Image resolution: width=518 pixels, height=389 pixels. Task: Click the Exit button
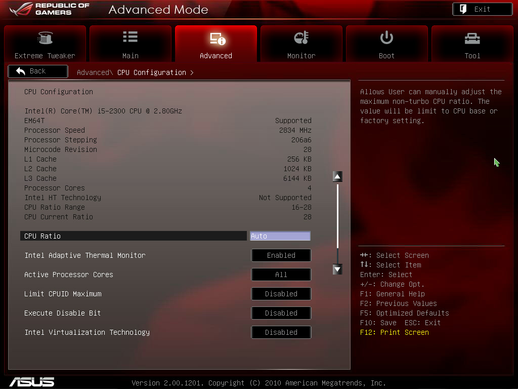pyautogui.click(x=482, y=9)
